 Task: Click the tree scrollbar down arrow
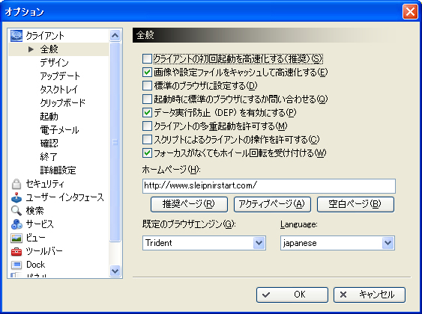pos(115,271)
